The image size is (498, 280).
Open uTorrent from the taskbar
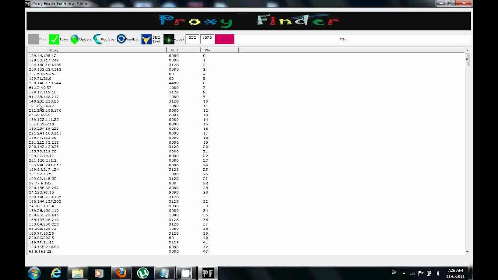pos(143,273)
